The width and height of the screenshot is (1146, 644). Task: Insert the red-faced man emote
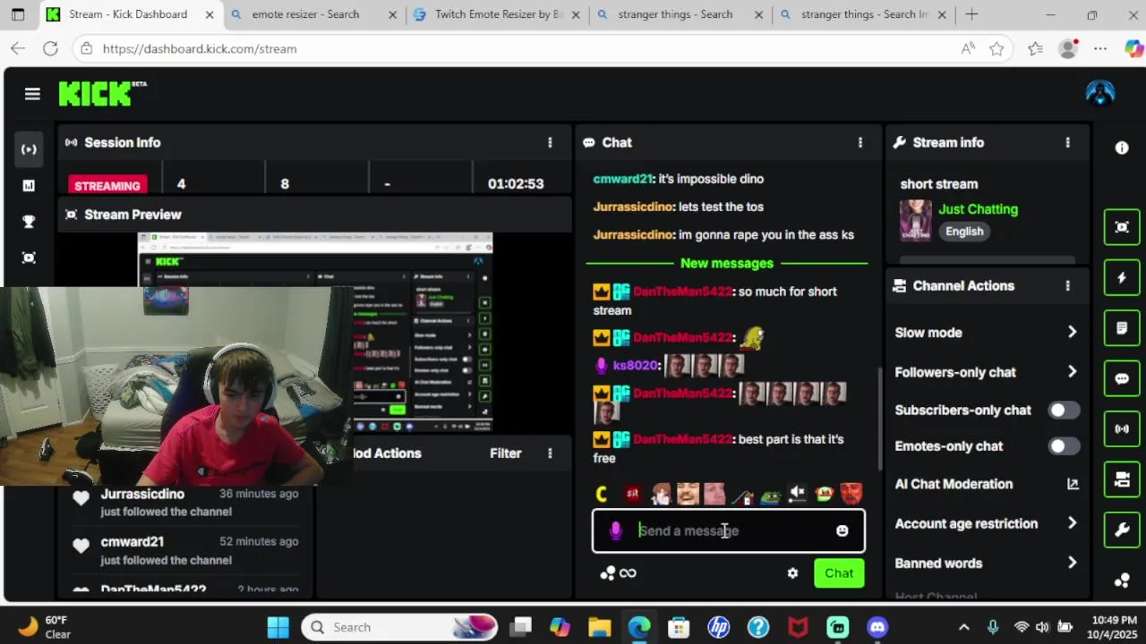(851, 494)
